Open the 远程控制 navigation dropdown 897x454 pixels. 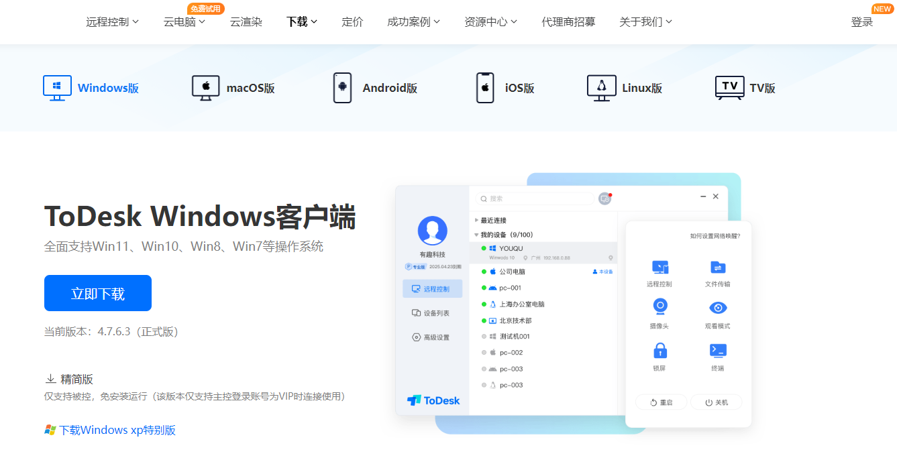pos(112,21)
